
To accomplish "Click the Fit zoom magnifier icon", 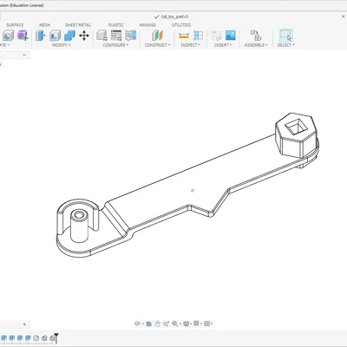I will (x=174, y=324).
